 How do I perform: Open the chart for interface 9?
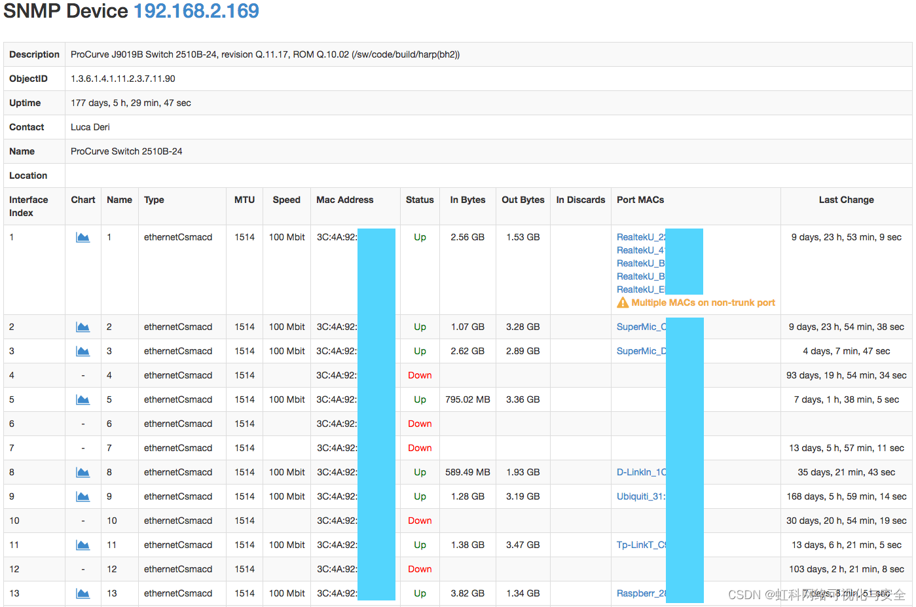point(82,496)
